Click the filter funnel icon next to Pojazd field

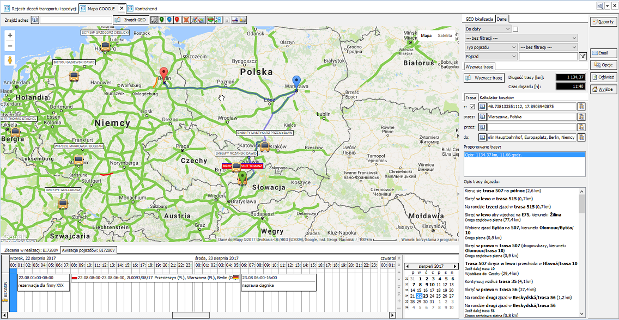tap(582, 57)
